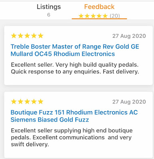Click the (20) feedback count
This screenshot has height=159, width=154.
115,16
